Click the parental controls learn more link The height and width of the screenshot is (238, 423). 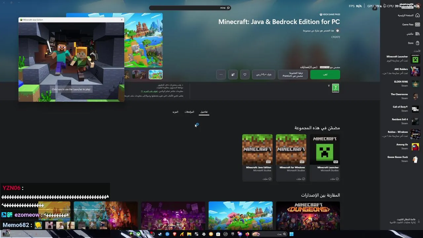coord(151,91)
